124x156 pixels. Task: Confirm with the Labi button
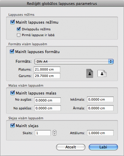pyautogui.click(x=103, y=147)
